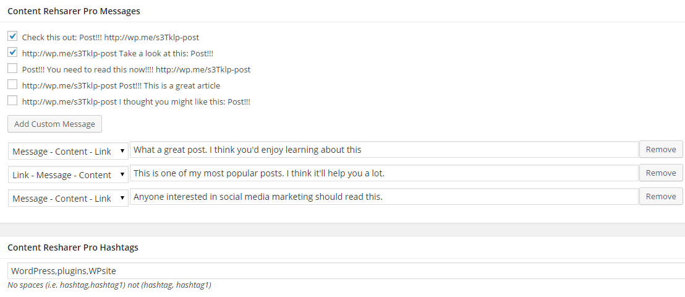Remove the 'most popular posts' custom message
Screen dimensions: 685x297
click(x=661, y=173)
